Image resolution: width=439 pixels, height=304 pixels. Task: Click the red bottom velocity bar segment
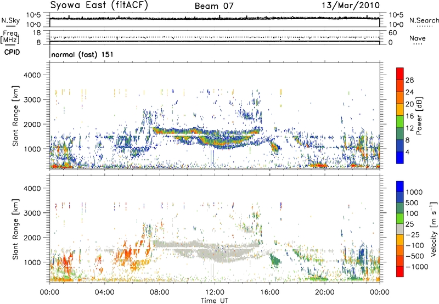400,272
